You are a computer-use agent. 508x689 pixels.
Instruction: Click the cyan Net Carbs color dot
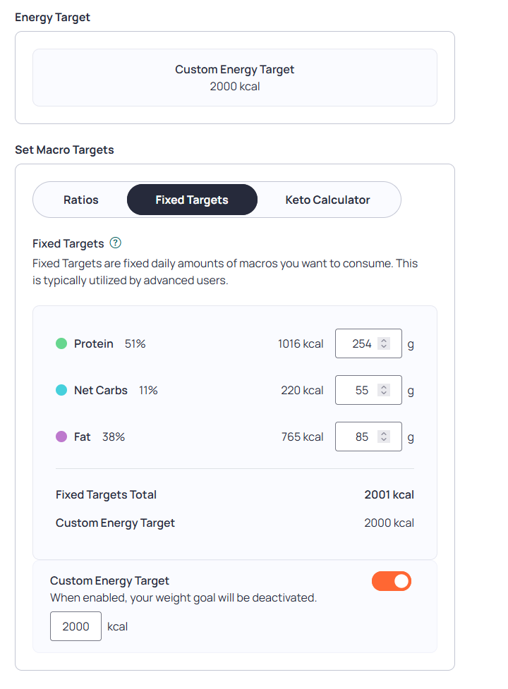[61, 390]
